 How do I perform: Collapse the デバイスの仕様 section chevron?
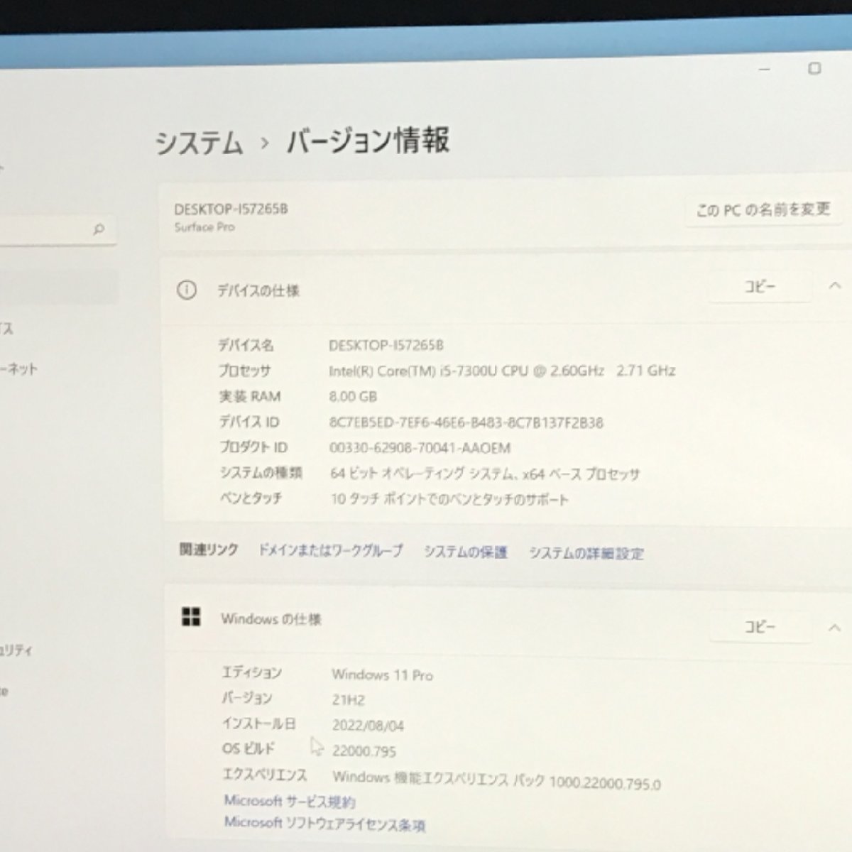click(834, 286)
